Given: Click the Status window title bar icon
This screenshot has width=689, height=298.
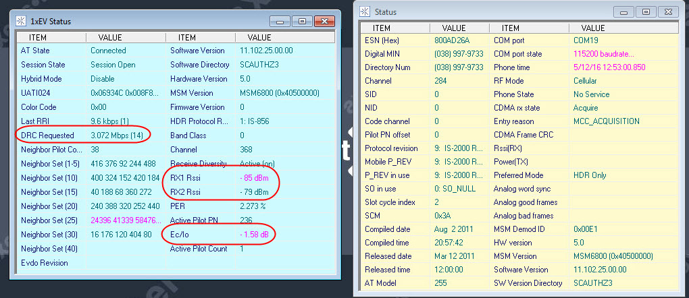Looking at the screenshot, I should (x=365, y=11).
